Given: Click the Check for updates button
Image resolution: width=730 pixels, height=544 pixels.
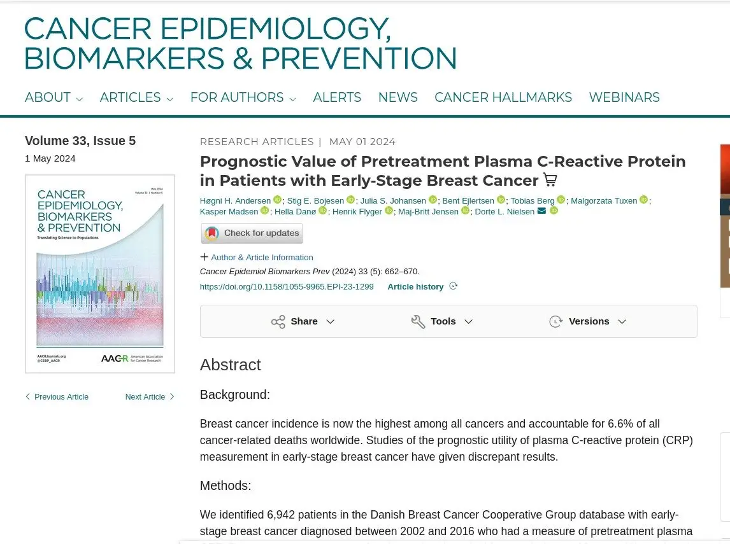Looking at the screenshot, I should (252, 233).
